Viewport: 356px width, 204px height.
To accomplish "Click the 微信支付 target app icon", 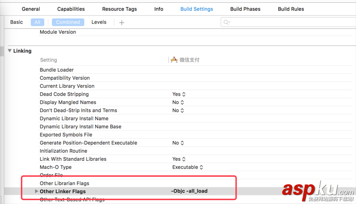I will tap(174, 60).
